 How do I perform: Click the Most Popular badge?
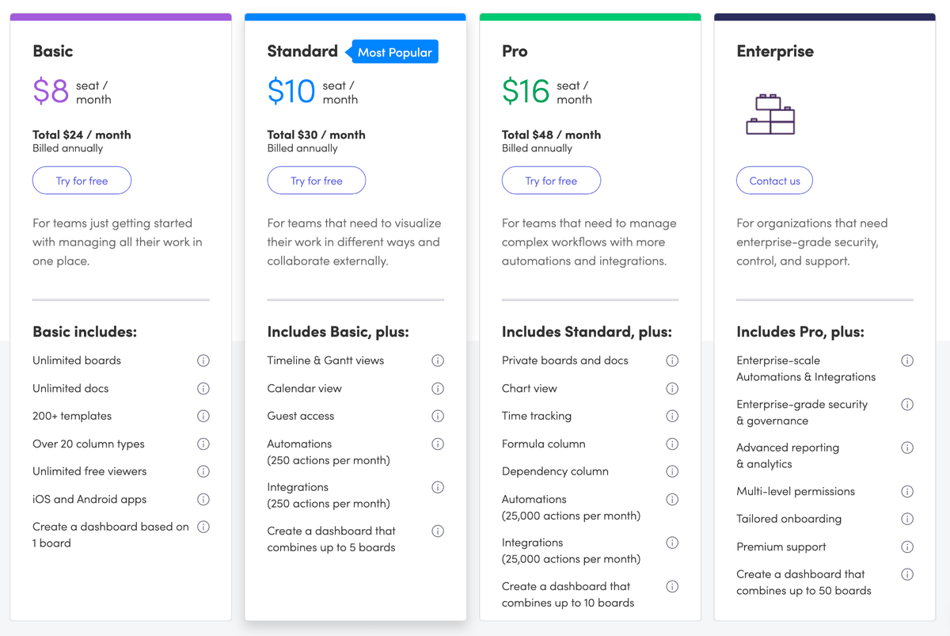click(394, 52)
